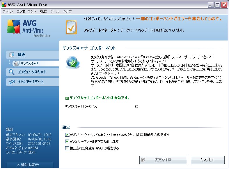Open the 履歴 menu
Viewport: 229px width, 169px height.
(x=43, y=11)
